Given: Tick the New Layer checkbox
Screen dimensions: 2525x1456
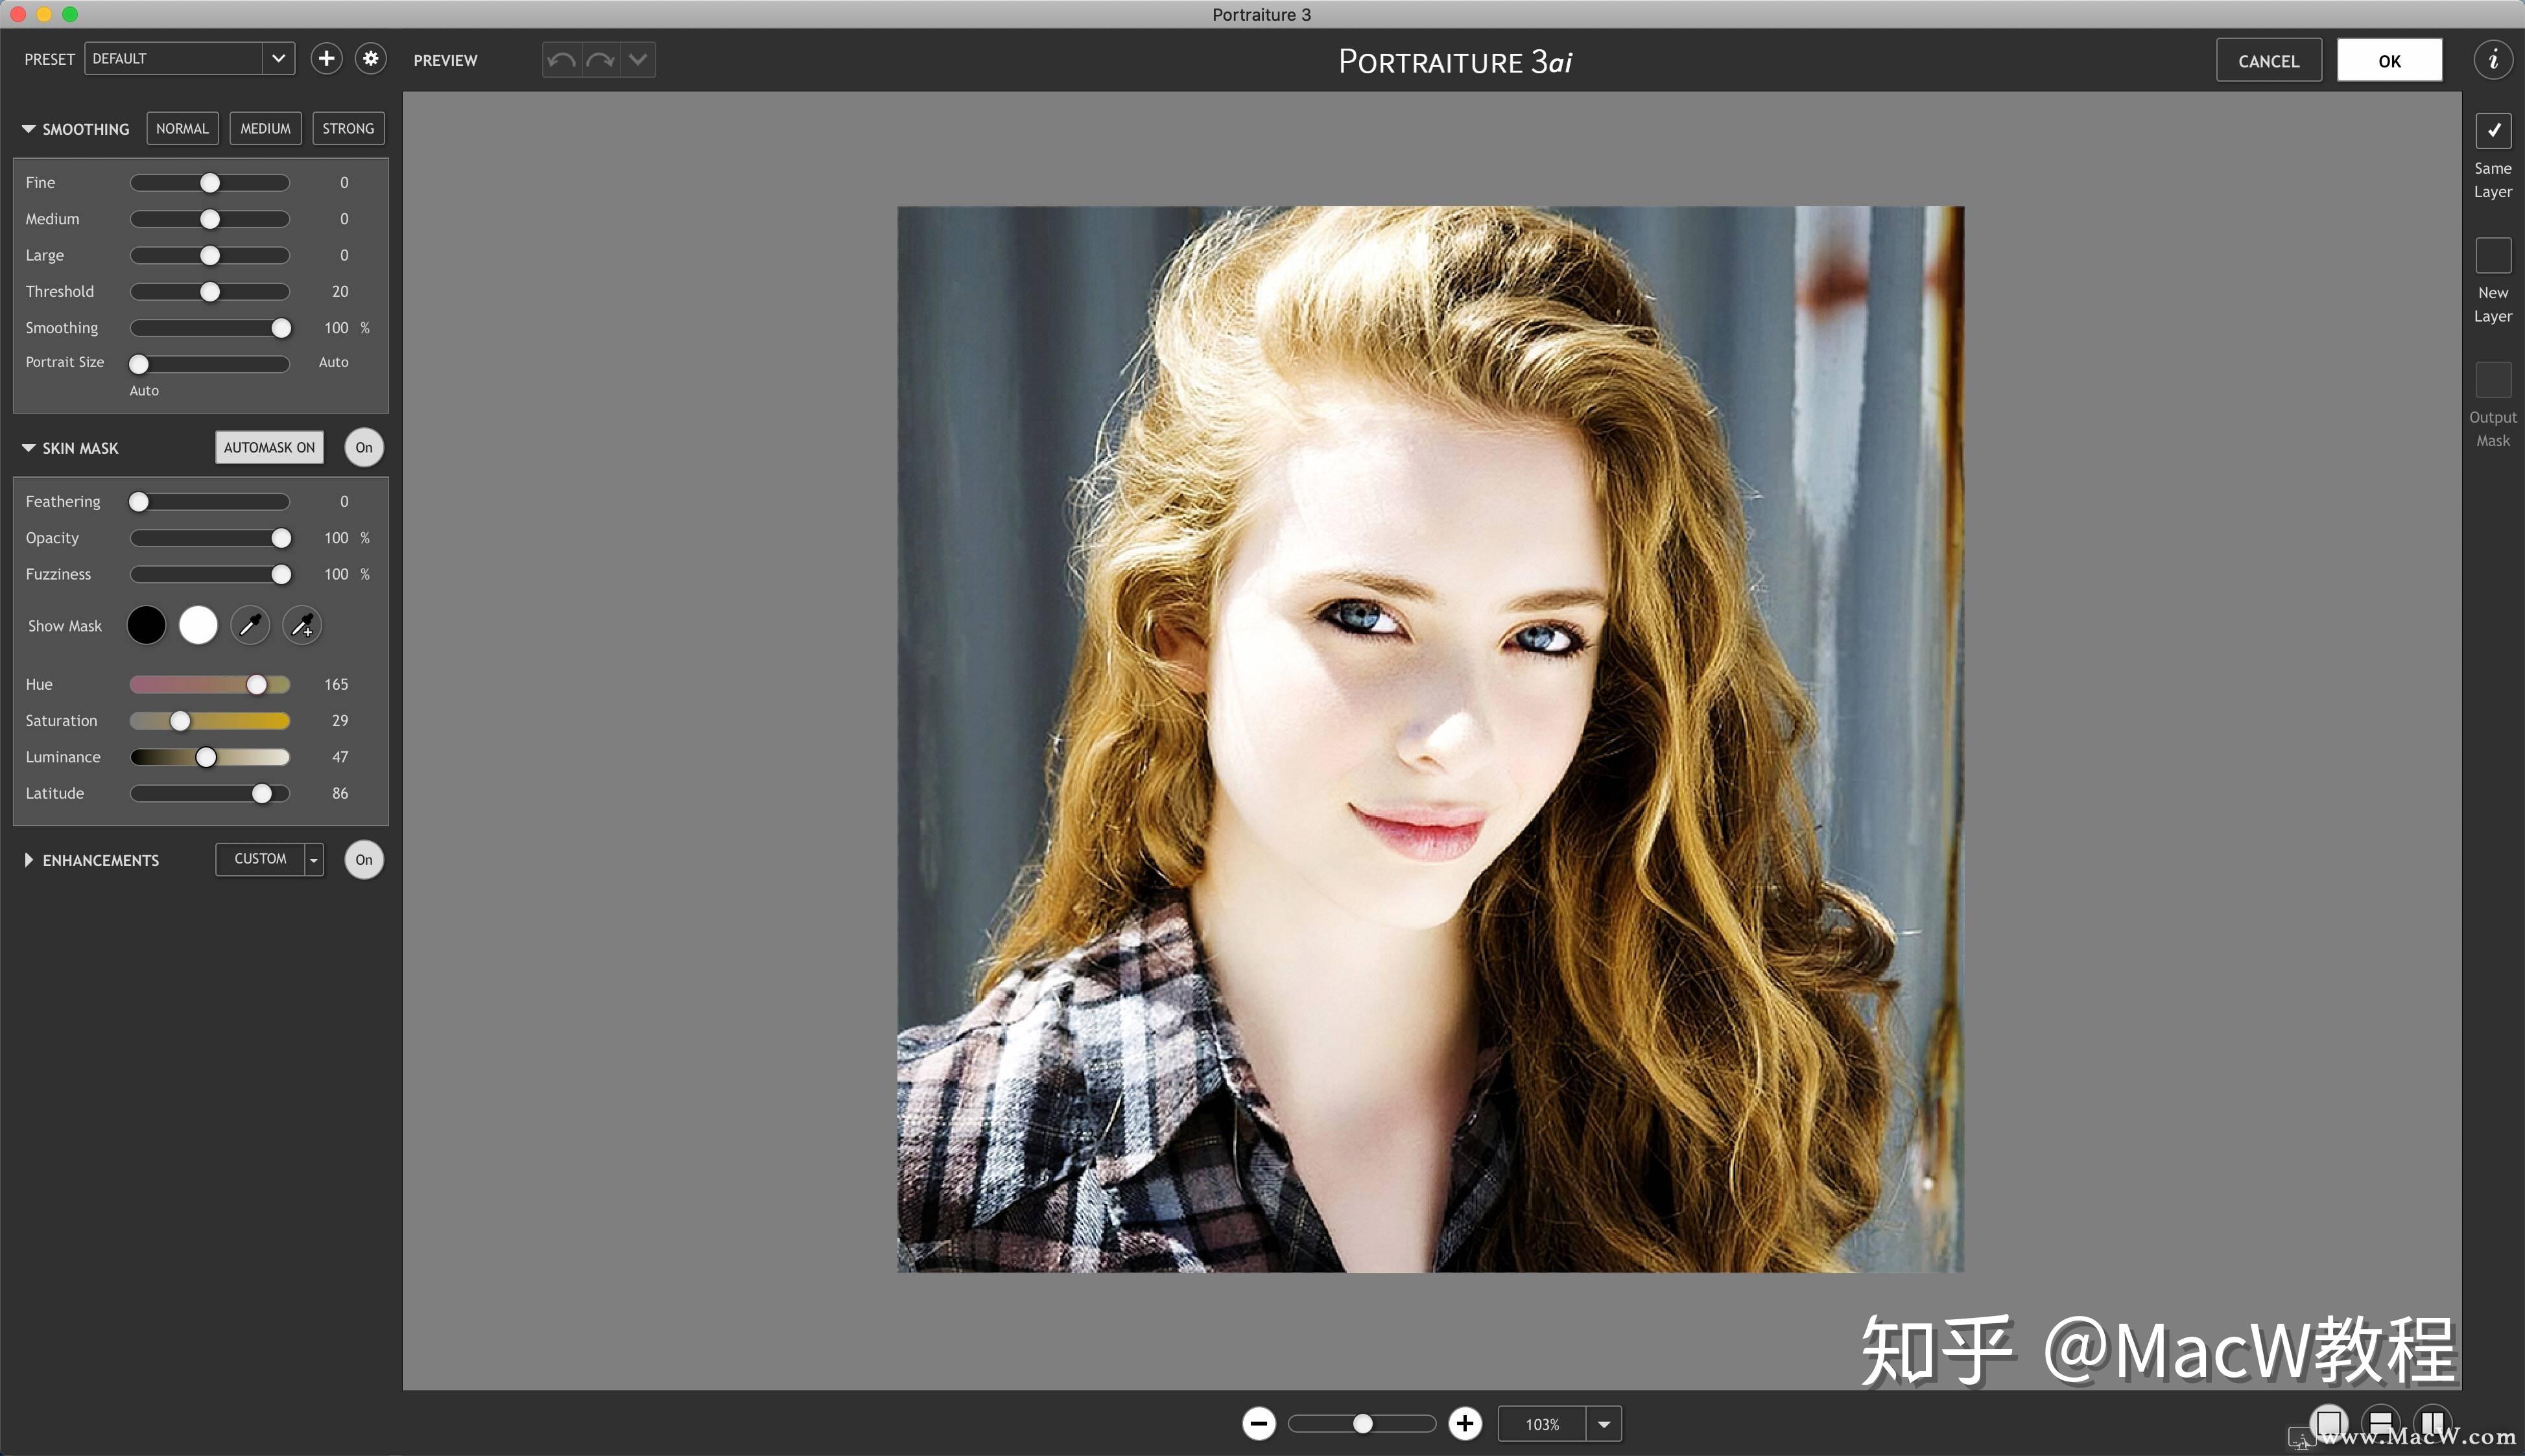Looking at the screenshot, I should [2492, 256].
